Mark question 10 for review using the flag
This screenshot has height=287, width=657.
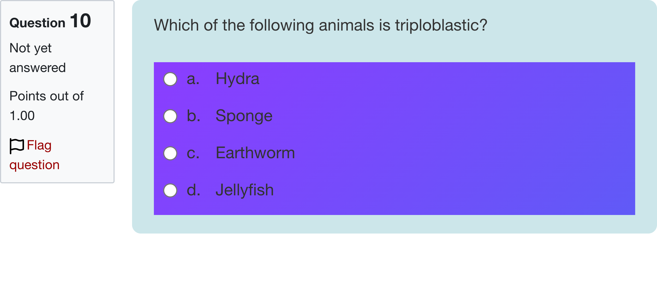pyautogui.click(x=17, y=145)
